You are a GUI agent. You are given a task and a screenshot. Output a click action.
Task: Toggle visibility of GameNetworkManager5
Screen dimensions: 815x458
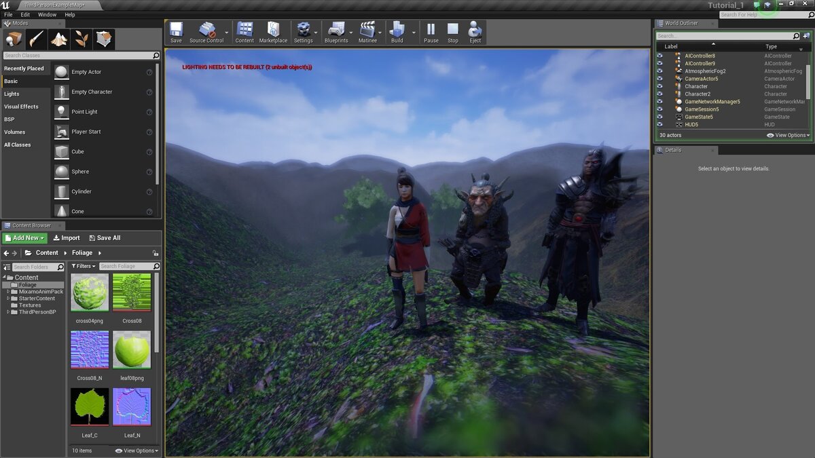659,102
